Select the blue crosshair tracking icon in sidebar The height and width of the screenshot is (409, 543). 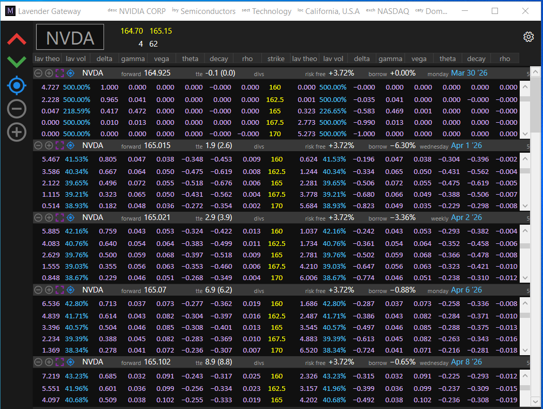[x=16, y=85]
